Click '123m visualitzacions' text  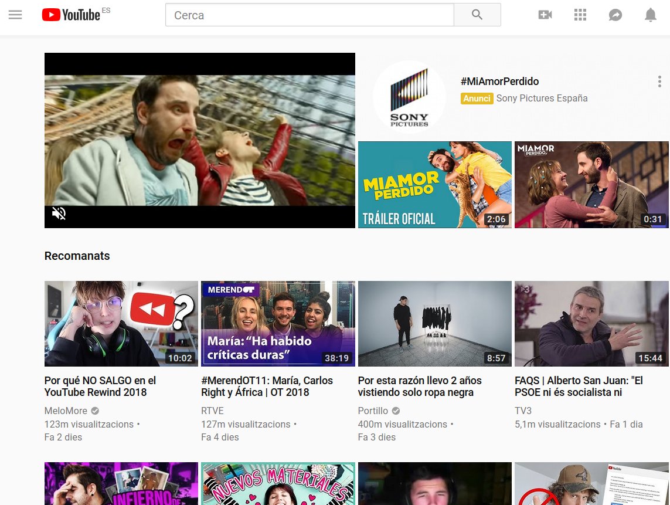(x=89, y=424)
